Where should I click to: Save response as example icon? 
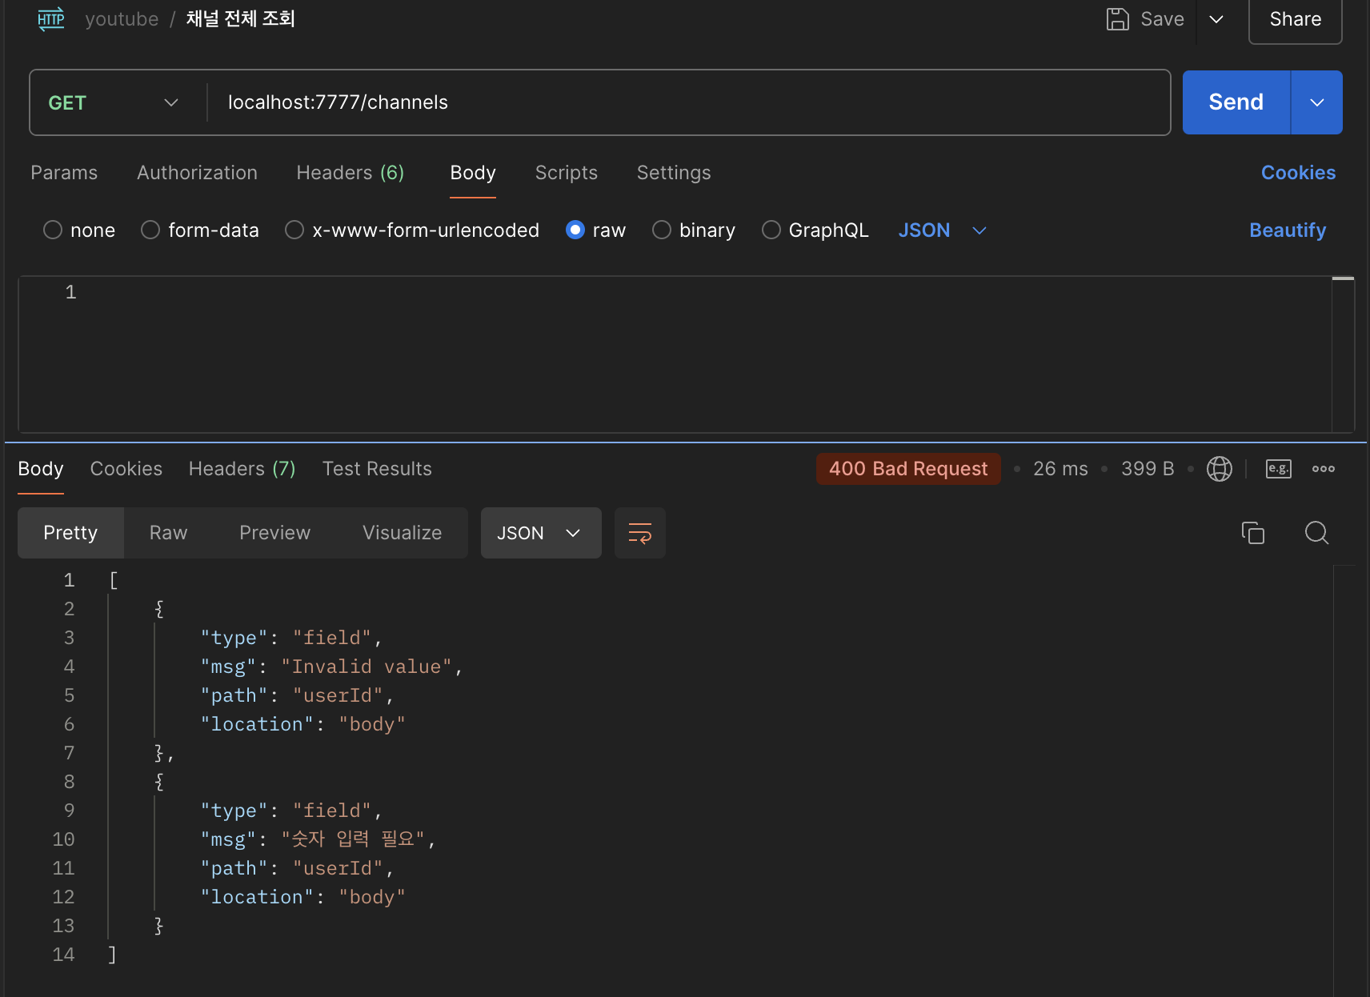pos(1279,469)
